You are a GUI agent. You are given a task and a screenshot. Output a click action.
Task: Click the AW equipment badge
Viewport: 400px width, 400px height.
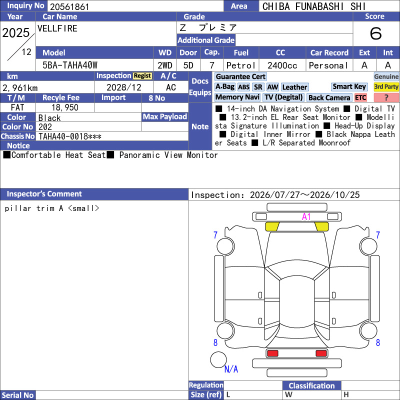[272, 87]
